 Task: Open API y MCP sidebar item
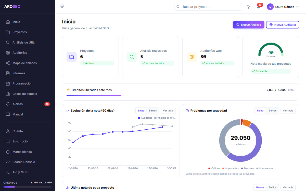(x=28, y=172)
